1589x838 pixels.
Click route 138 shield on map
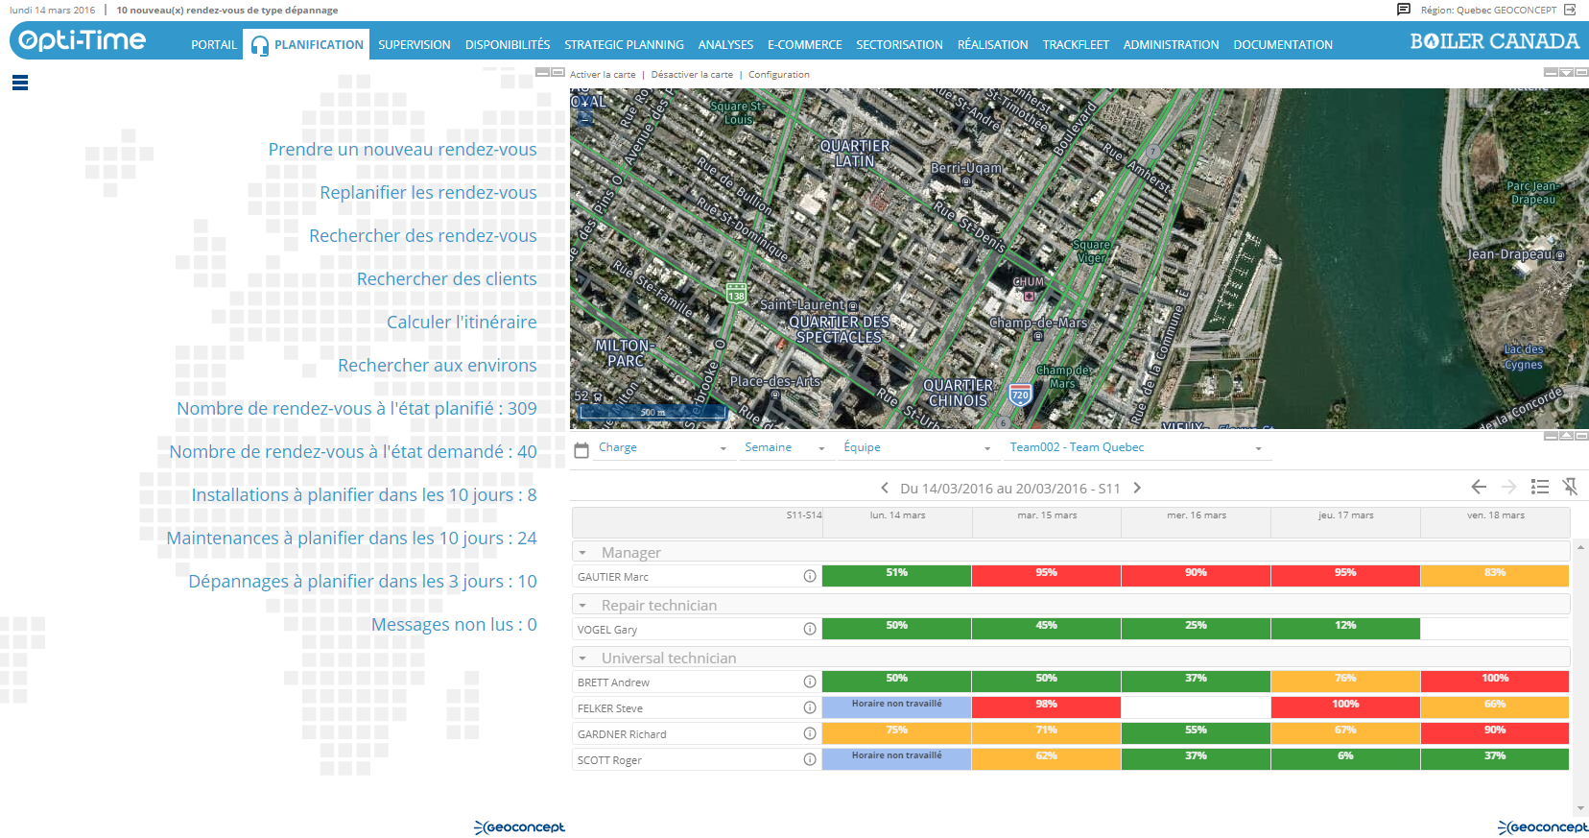click(x=736, y=293)
